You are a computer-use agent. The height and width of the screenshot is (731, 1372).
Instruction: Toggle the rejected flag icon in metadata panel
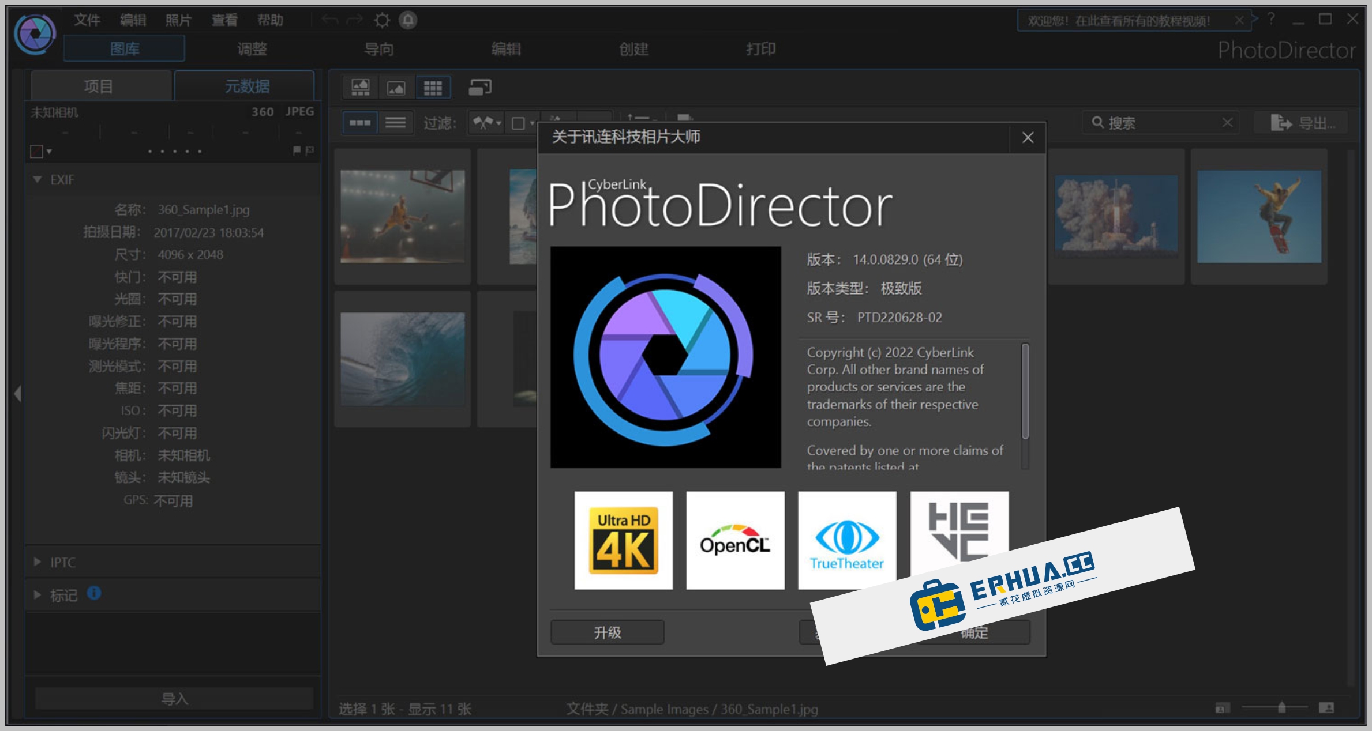311,150
